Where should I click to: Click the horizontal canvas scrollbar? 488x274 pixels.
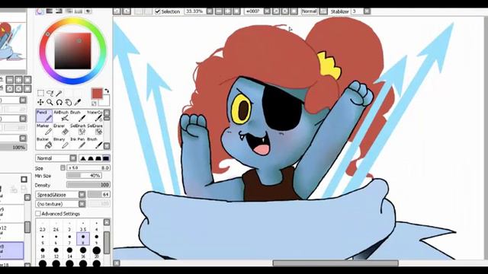tap(335, 263)
